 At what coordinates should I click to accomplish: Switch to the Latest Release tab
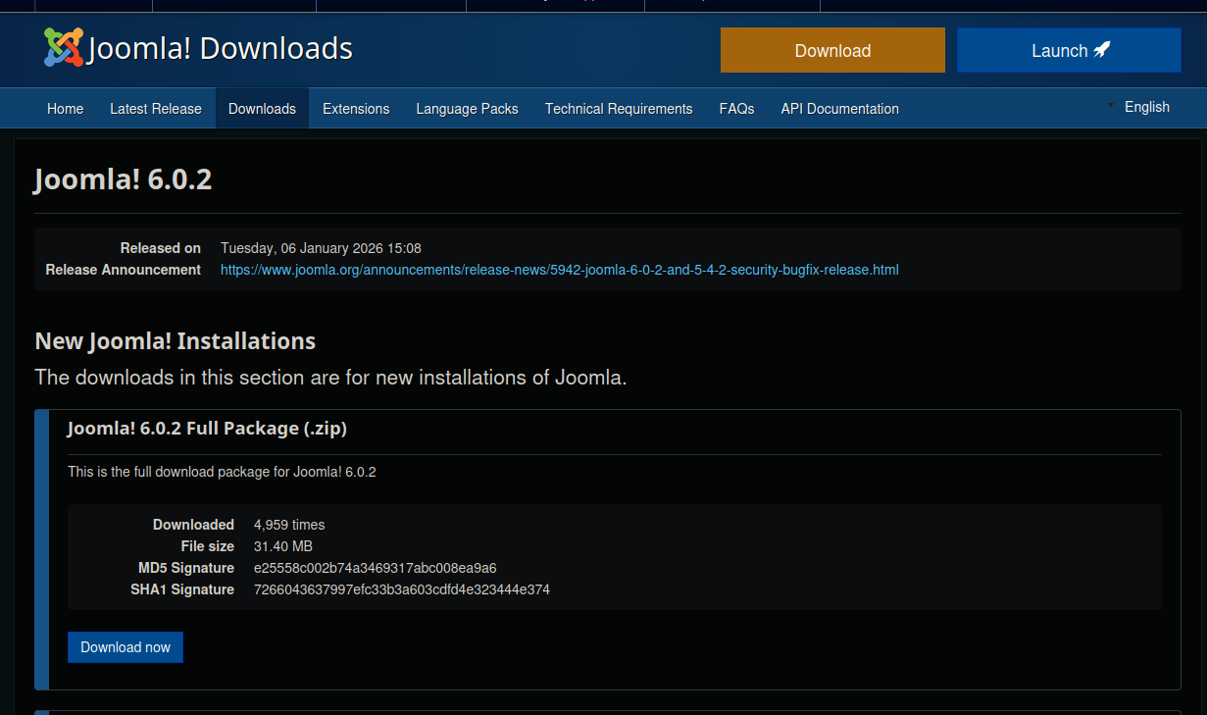click(156, 109)
